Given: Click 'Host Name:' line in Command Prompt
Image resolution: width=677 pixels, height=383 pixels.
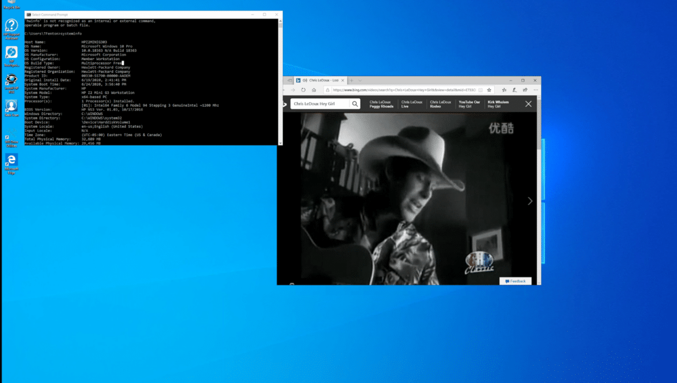Looking at the screenshot, I should 65,42.
